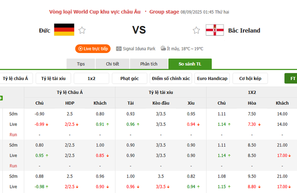
Task: Click the Germany flag icon
Action: pyautogui.click(x=64, y=30)
